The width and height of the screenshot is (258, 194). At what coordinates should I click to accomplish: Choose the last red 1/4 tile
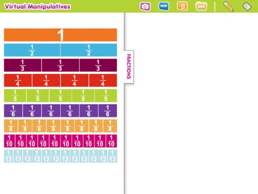[103, 80]
